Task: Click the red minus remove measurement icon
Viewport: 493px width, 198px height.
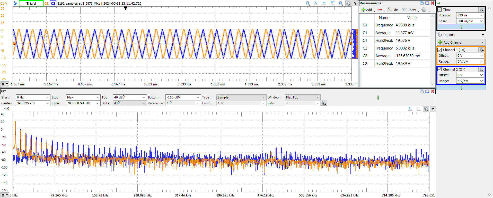Action: click(x=380, y=10)
